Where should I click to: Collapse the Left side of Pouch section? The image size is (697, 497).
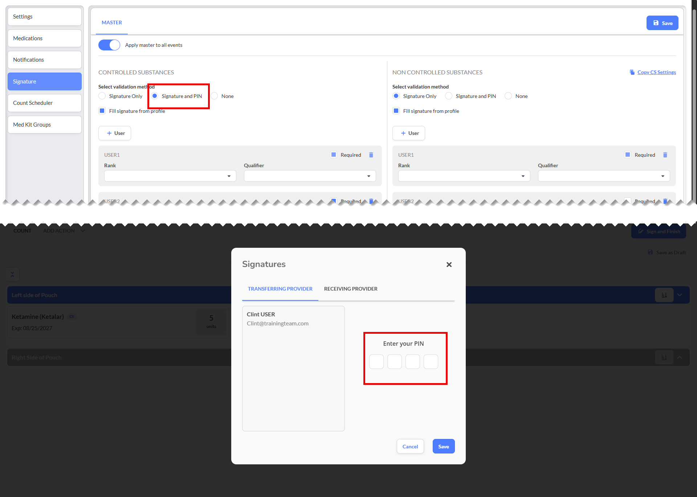pyautogui.click(x=680, y=295)
